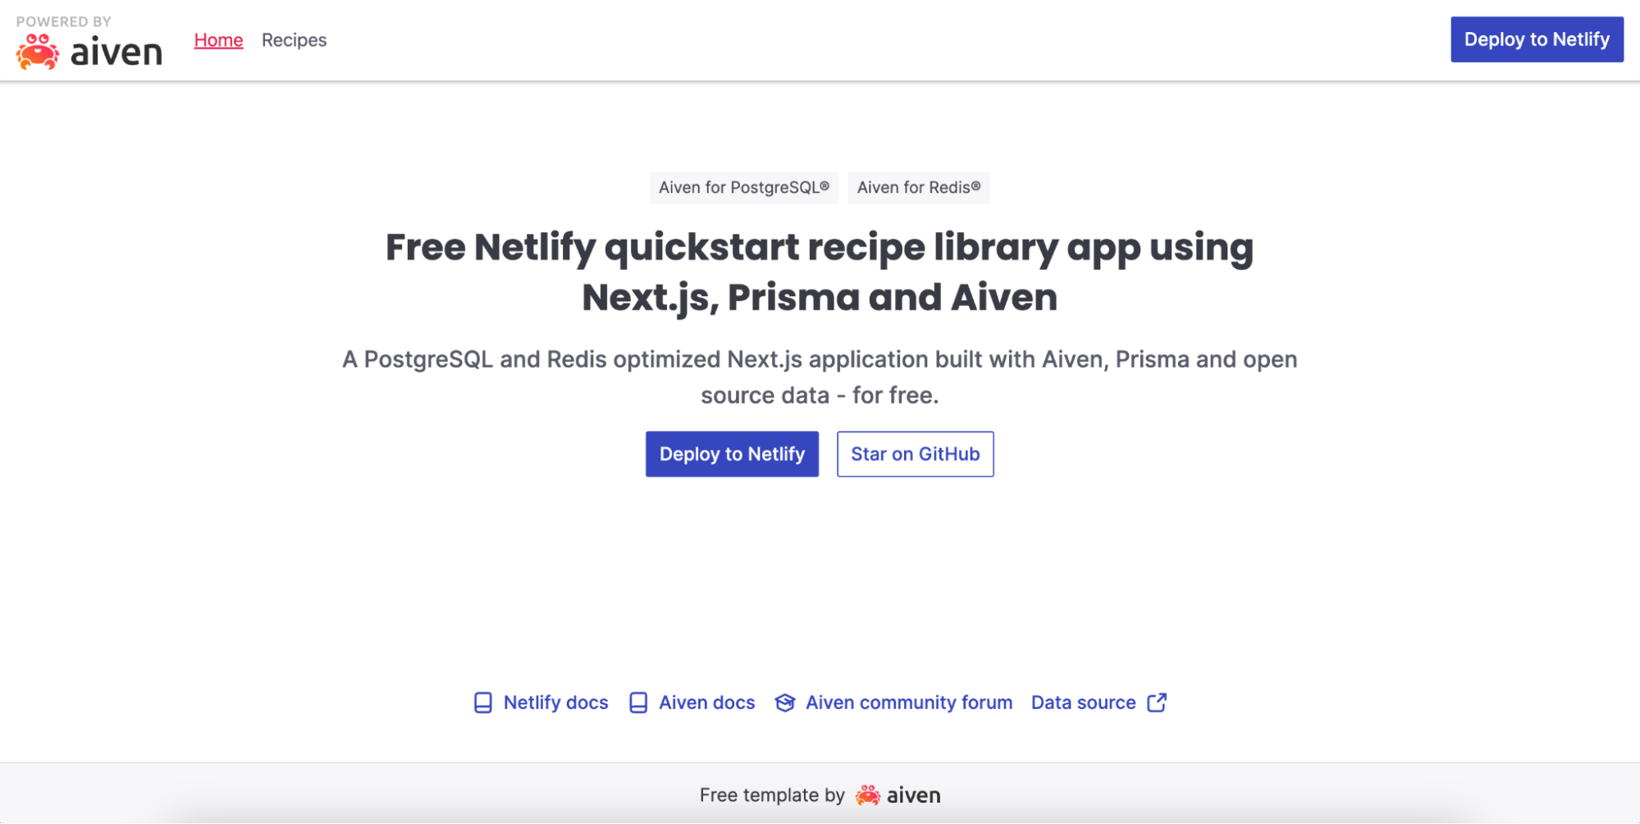Open the Data source link
Screen dimensions: 1640x824
coord(1083,703)
